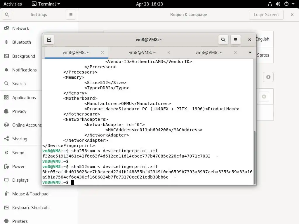The height and width of the screenshot is (224, 299).
Task: Open Network settings panel
Action: (21, 28)
